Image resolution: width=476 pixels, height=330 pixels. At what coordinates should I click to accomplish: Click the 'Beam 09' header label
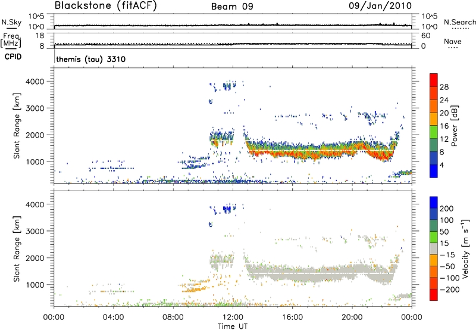coord(232,6)
